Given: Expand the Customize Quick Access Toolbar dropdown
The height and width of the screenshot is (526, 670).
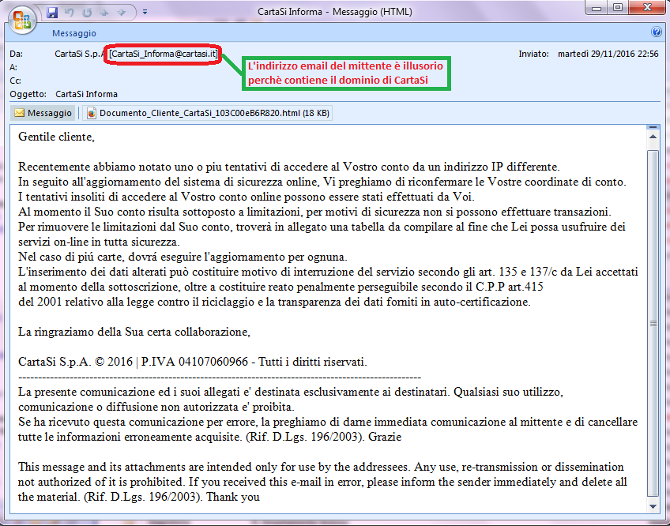Looking at the screenshot, I should coord(145,12).
